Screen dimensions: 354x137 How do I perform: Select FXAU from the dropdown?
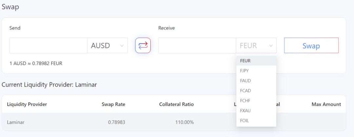click(x=246, y=110)
